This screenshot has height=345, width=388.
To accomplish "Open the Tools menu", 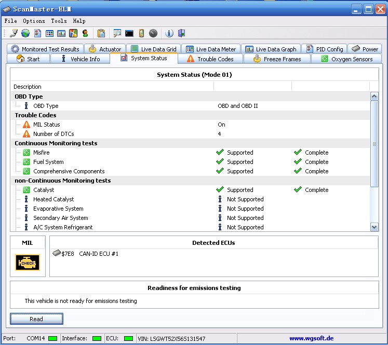I will (x=59, y=21).
